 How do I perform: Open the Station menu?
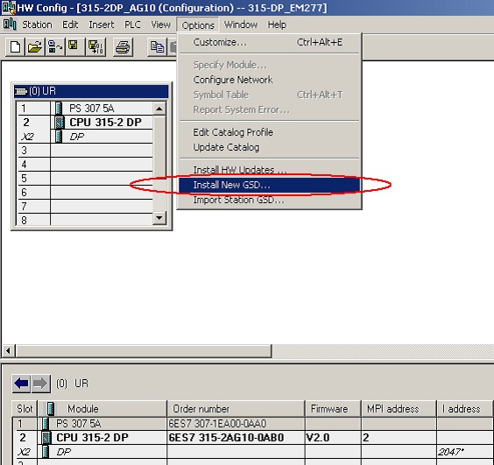coord(37,25)
